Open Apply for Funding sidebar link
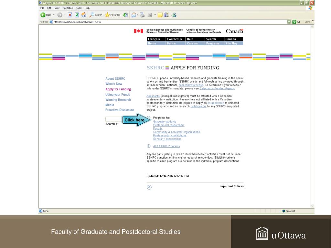 [118, 89]
